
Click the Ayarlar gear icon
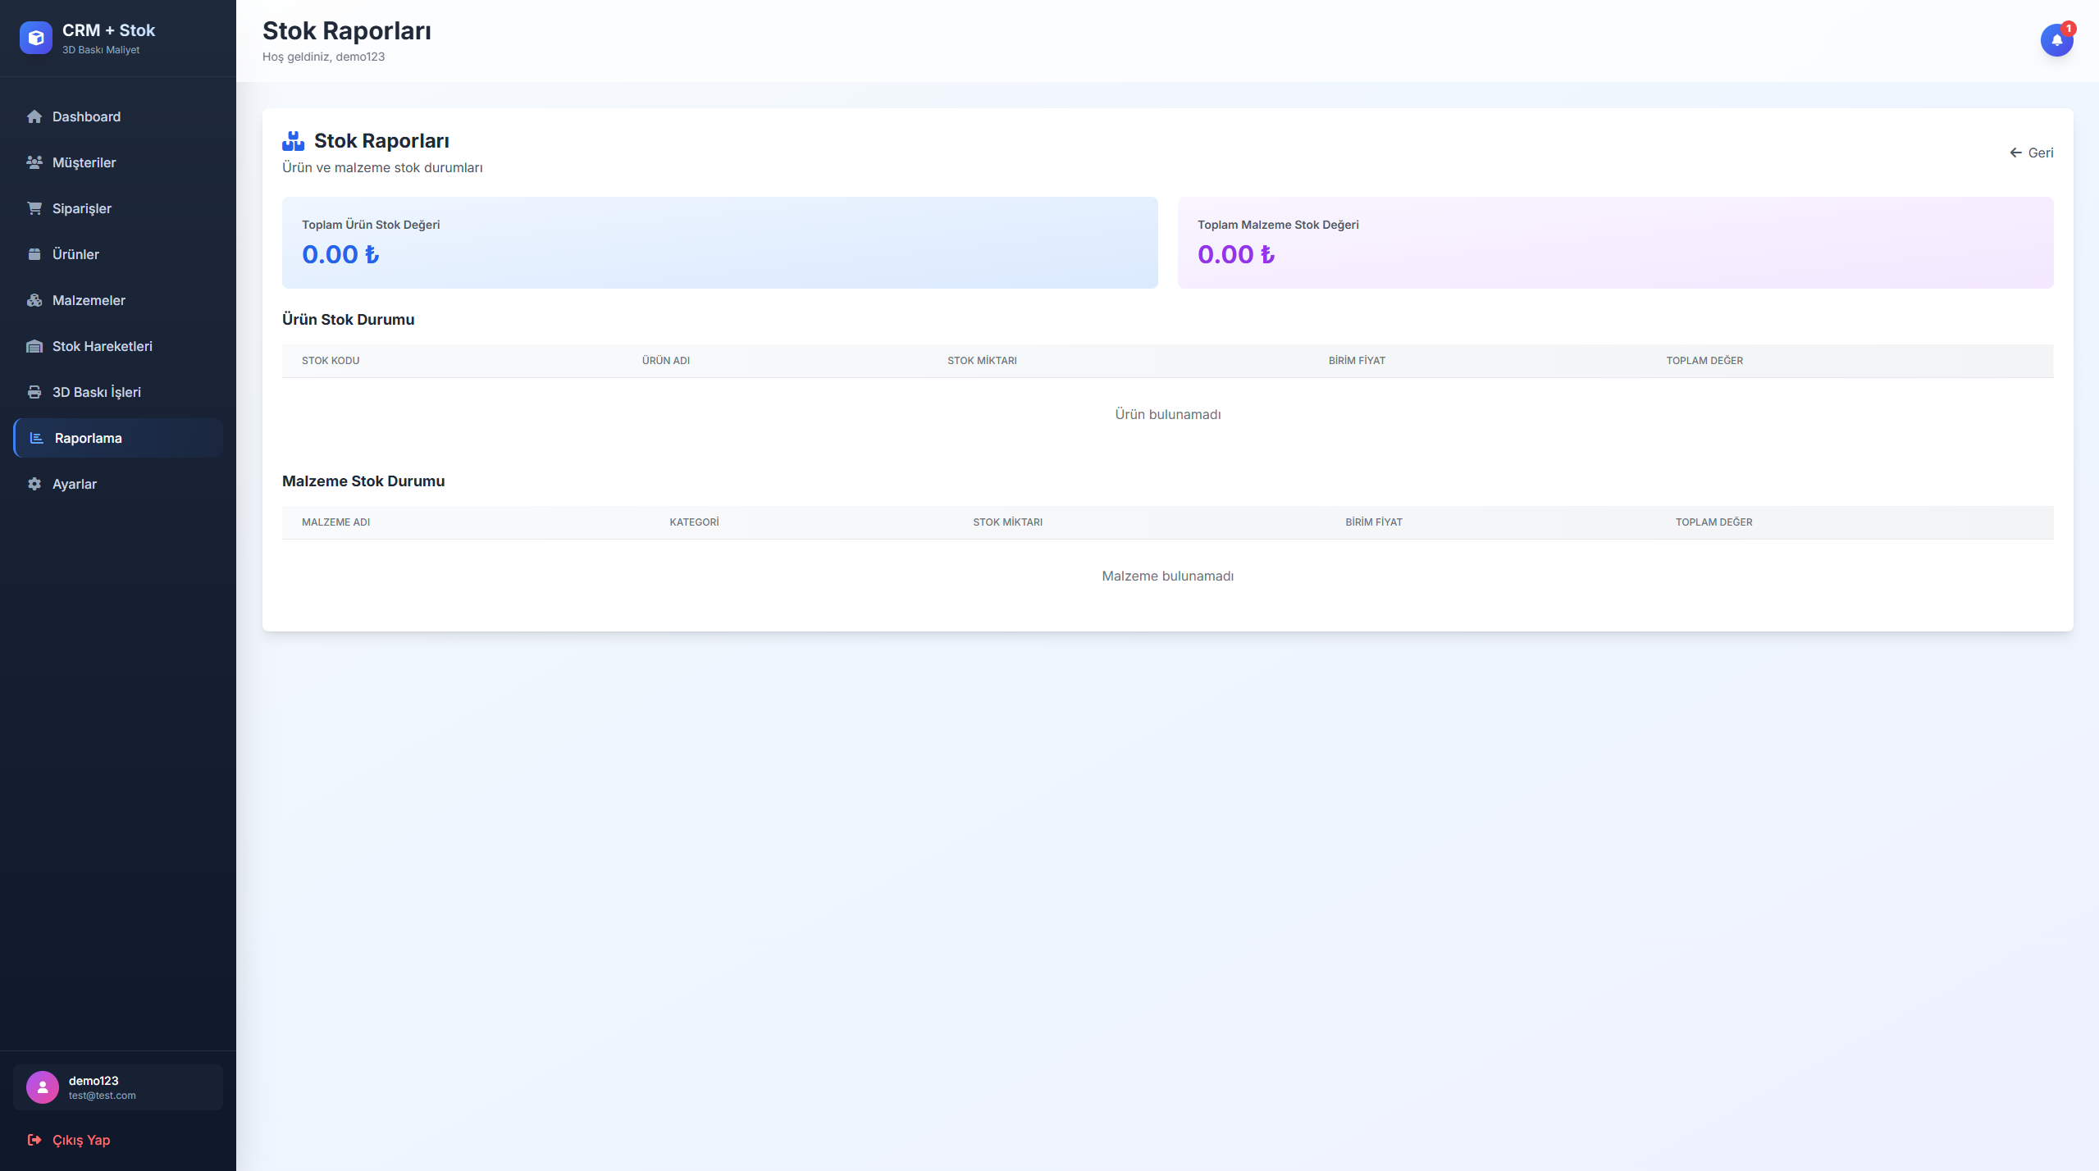pyautogui.click(x=34, y=484)
